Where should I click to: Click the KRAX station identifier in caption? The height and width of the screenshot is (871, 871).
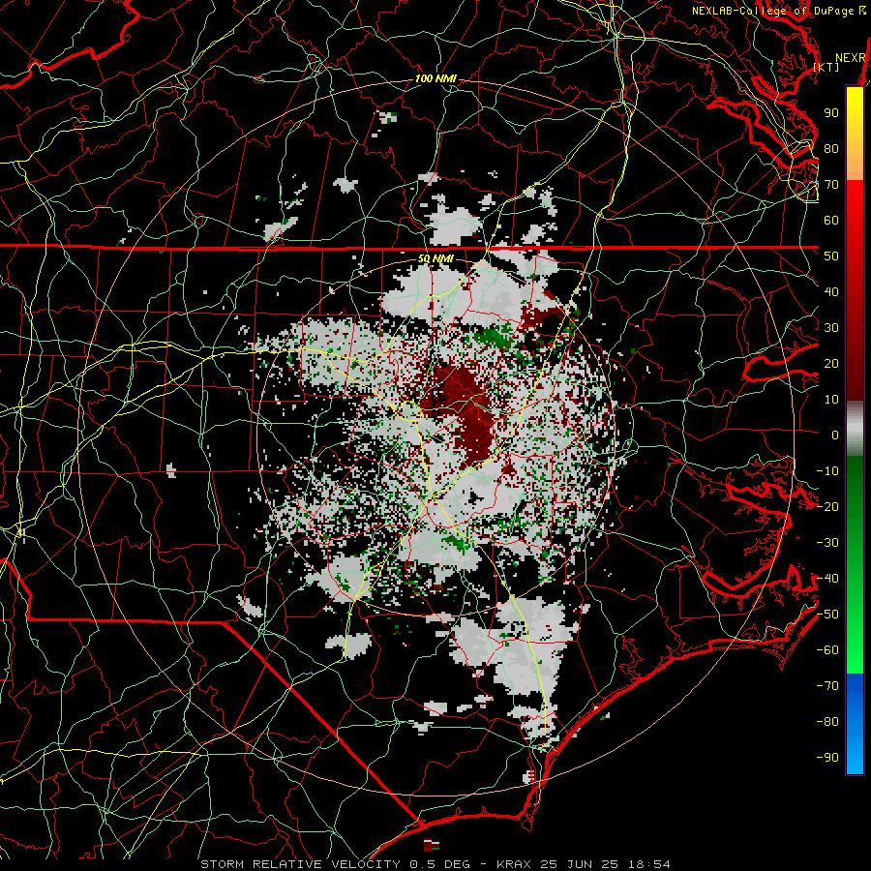tap(513, 864)
